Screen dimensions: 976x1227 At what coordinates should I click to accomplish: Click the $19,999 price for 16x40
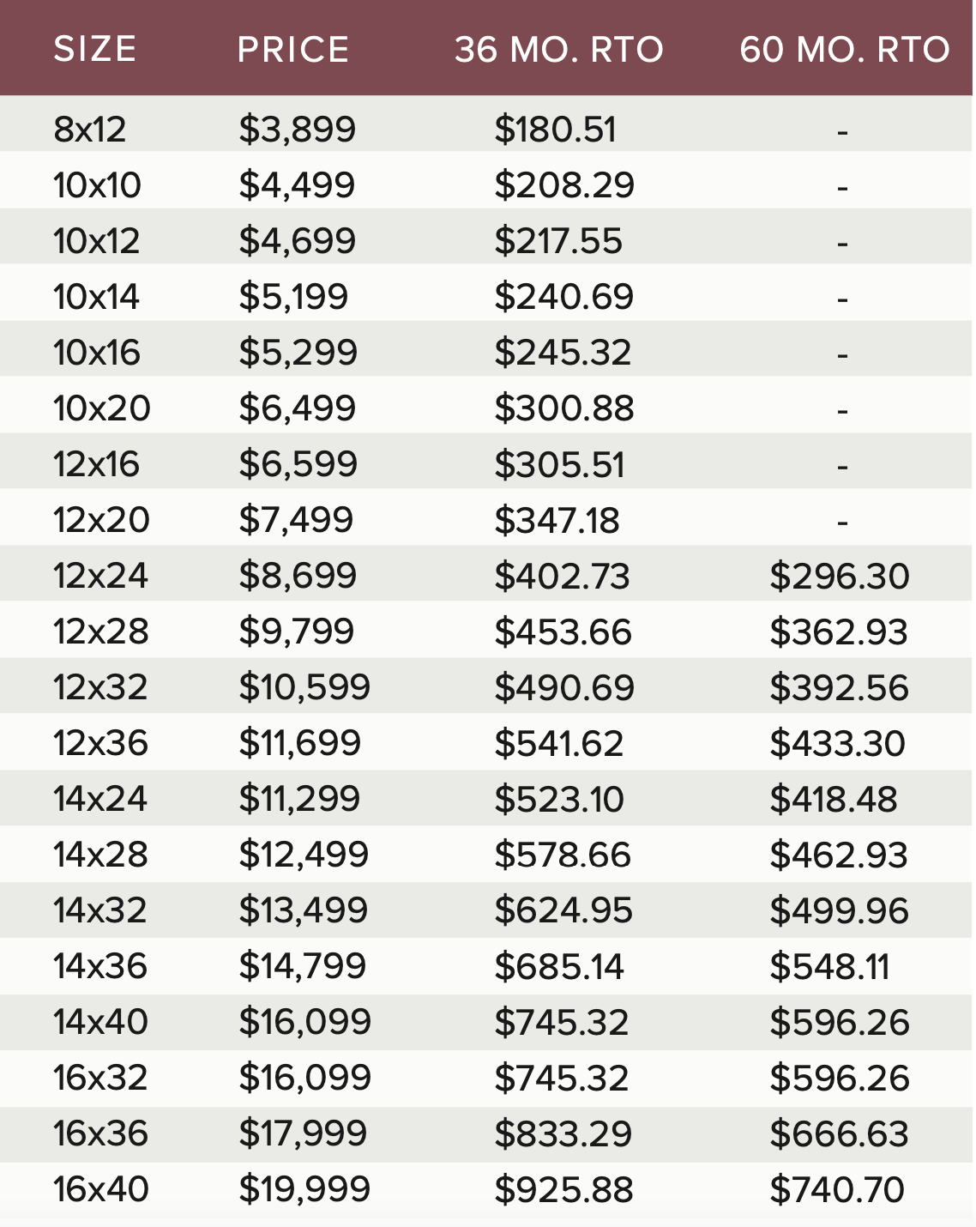click(x=304, y=1189)
